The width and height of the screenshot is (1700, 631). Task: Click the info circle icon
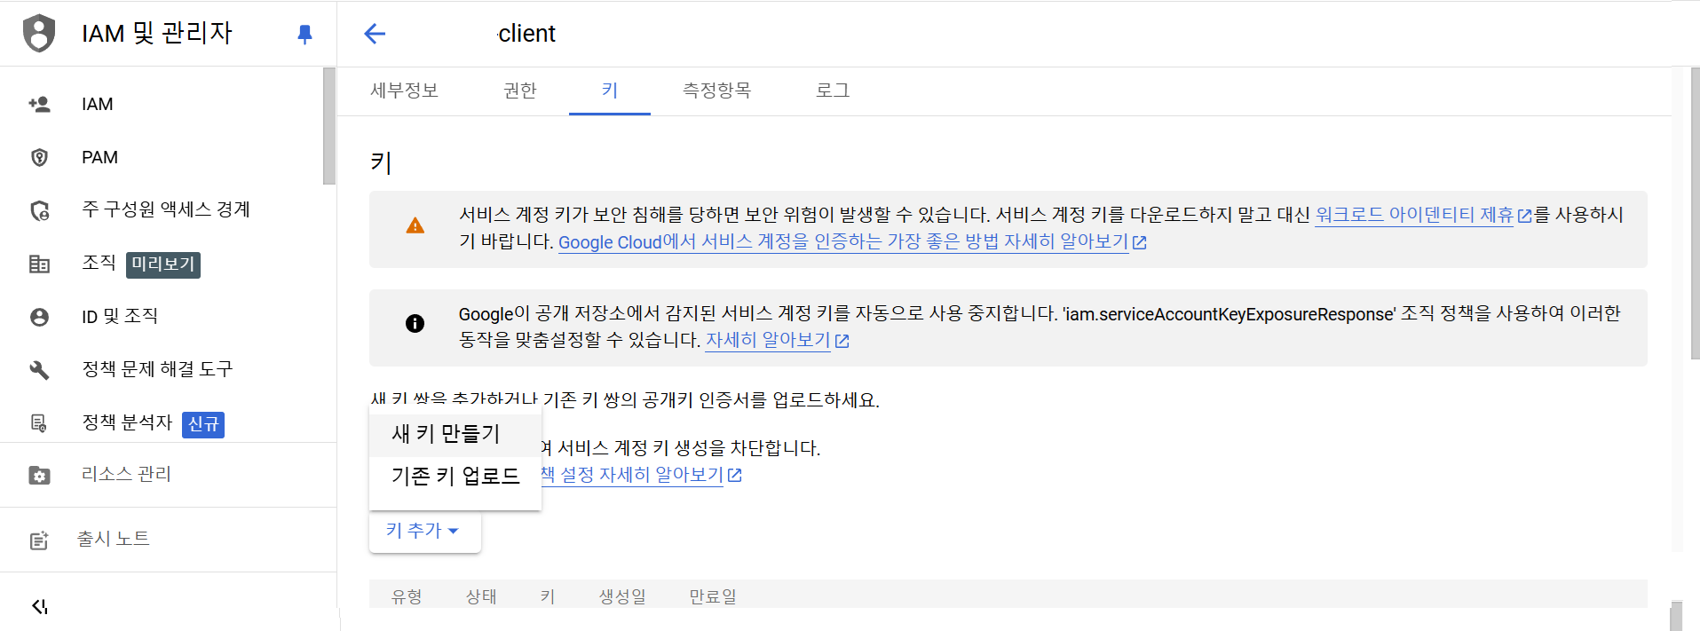(x=415, y=324)
